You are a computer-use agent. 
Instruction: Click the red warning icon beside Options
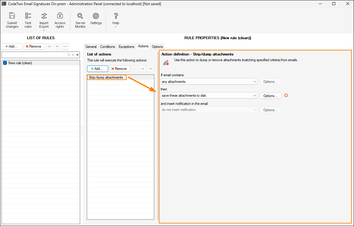286,96
